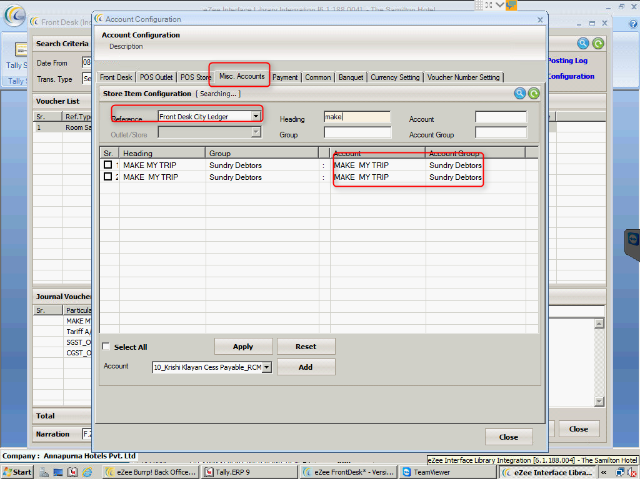Click scrollbar up arrow in Journal Voucher panel
This screenshot has width=640, height=479.
(x=599, y=323)
